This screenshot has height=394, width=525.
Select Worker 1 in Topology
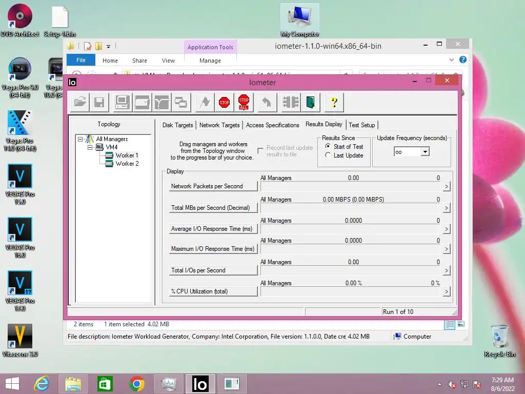tap(127, 155)
